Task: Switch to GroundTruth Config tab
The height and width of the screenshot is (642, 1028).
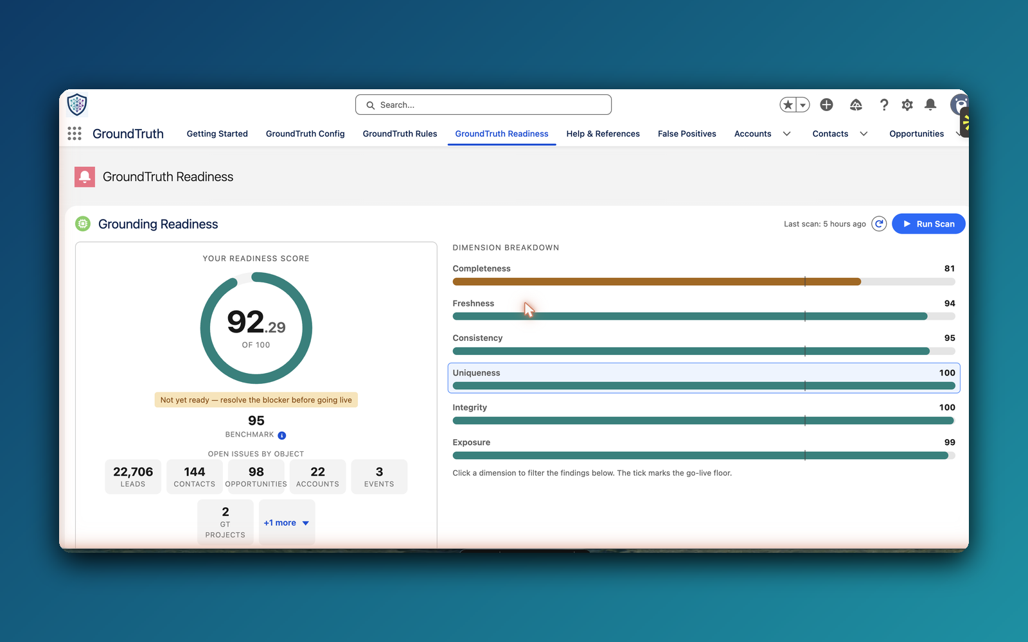Action: point(305,134)
